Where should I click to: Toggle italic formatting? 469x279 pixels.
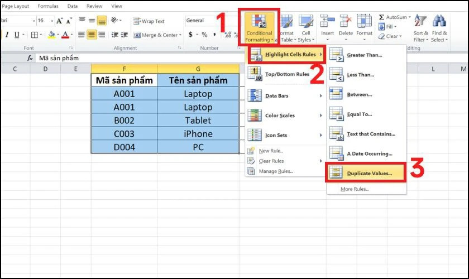pos(7,35)
